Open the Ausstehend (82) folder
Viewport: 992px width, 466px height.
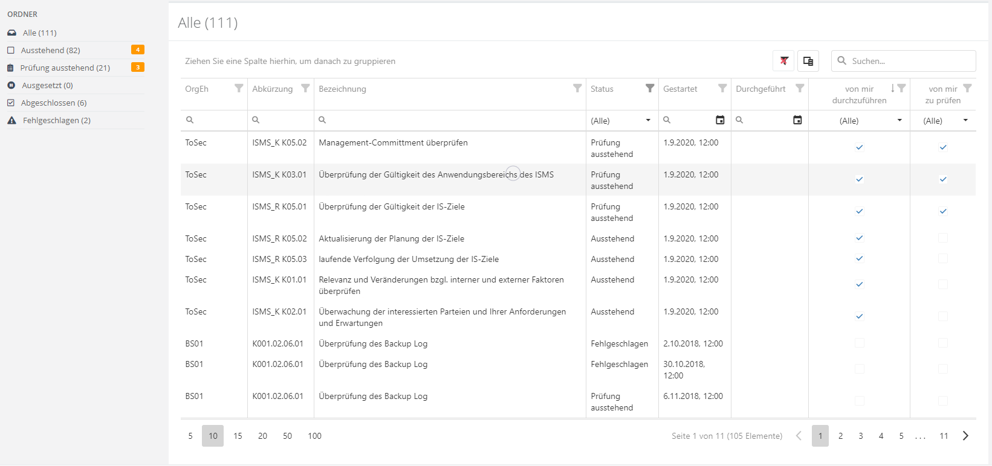tap(51, 50)
